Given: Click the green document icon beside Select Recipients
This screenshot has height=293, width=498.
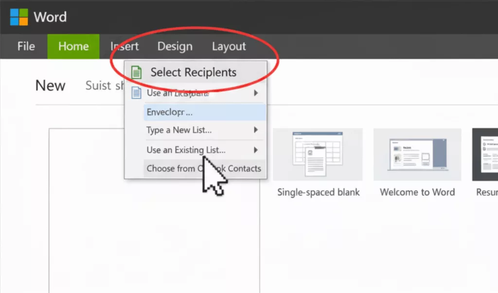Looking at the screenshot, I should click(136, 72).
